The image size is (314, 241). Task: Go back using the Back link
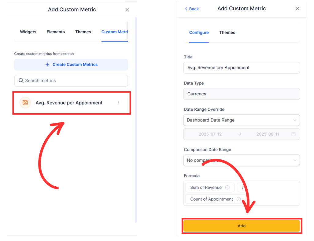[192, 9]
